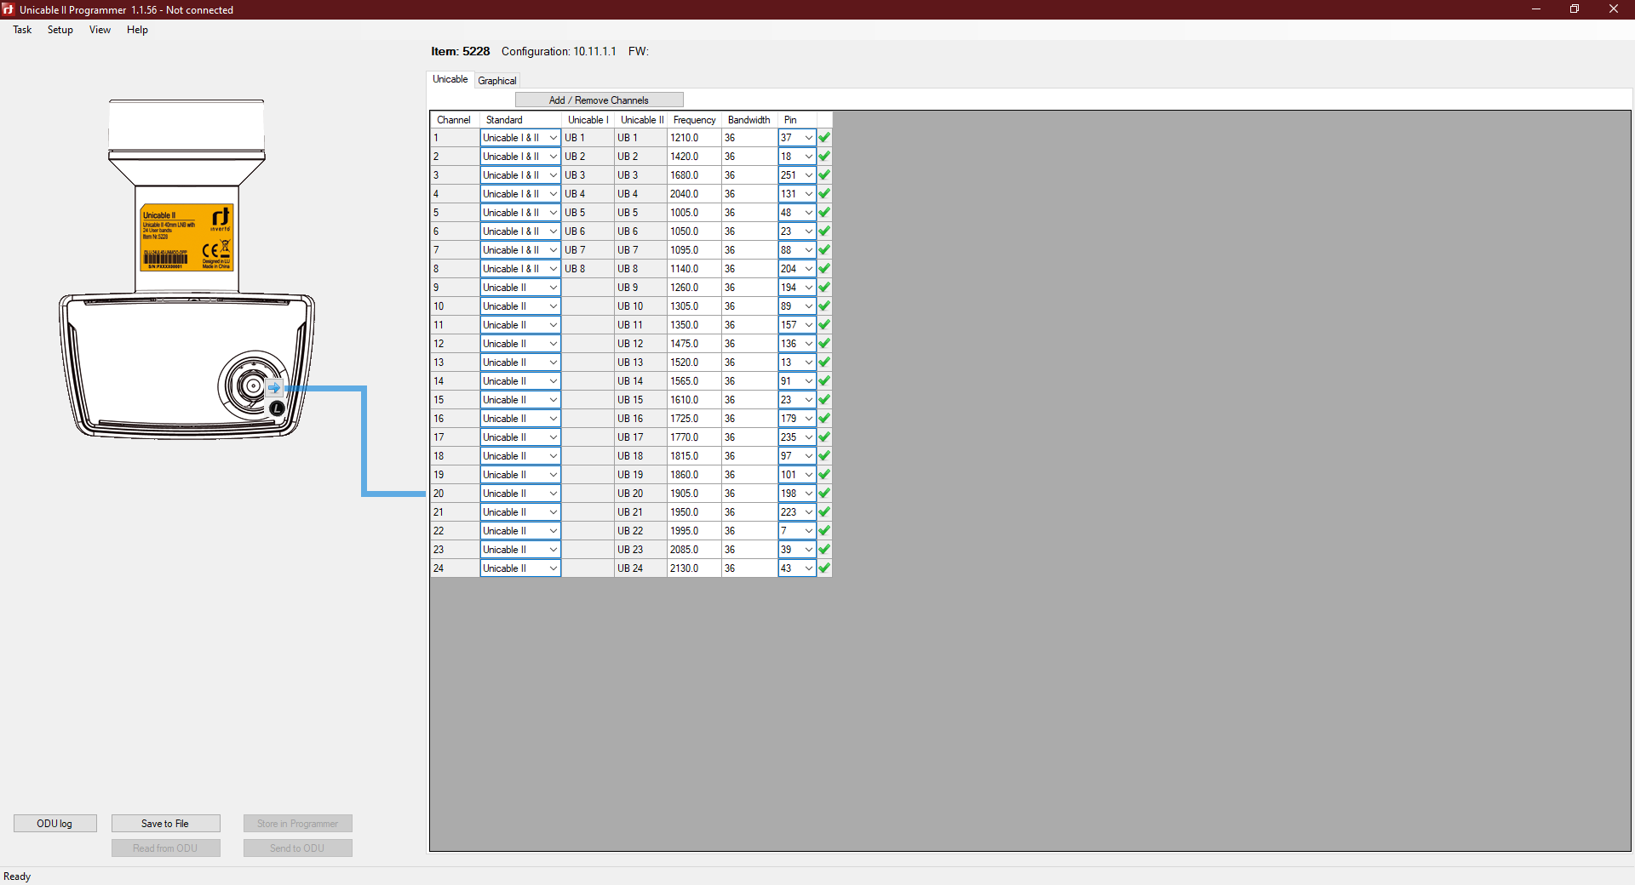The height and width of the screenshot is (885, 1635).
Task: Click the L marker on the LNB
Action: pyautogui.click(x=277, y=409)
